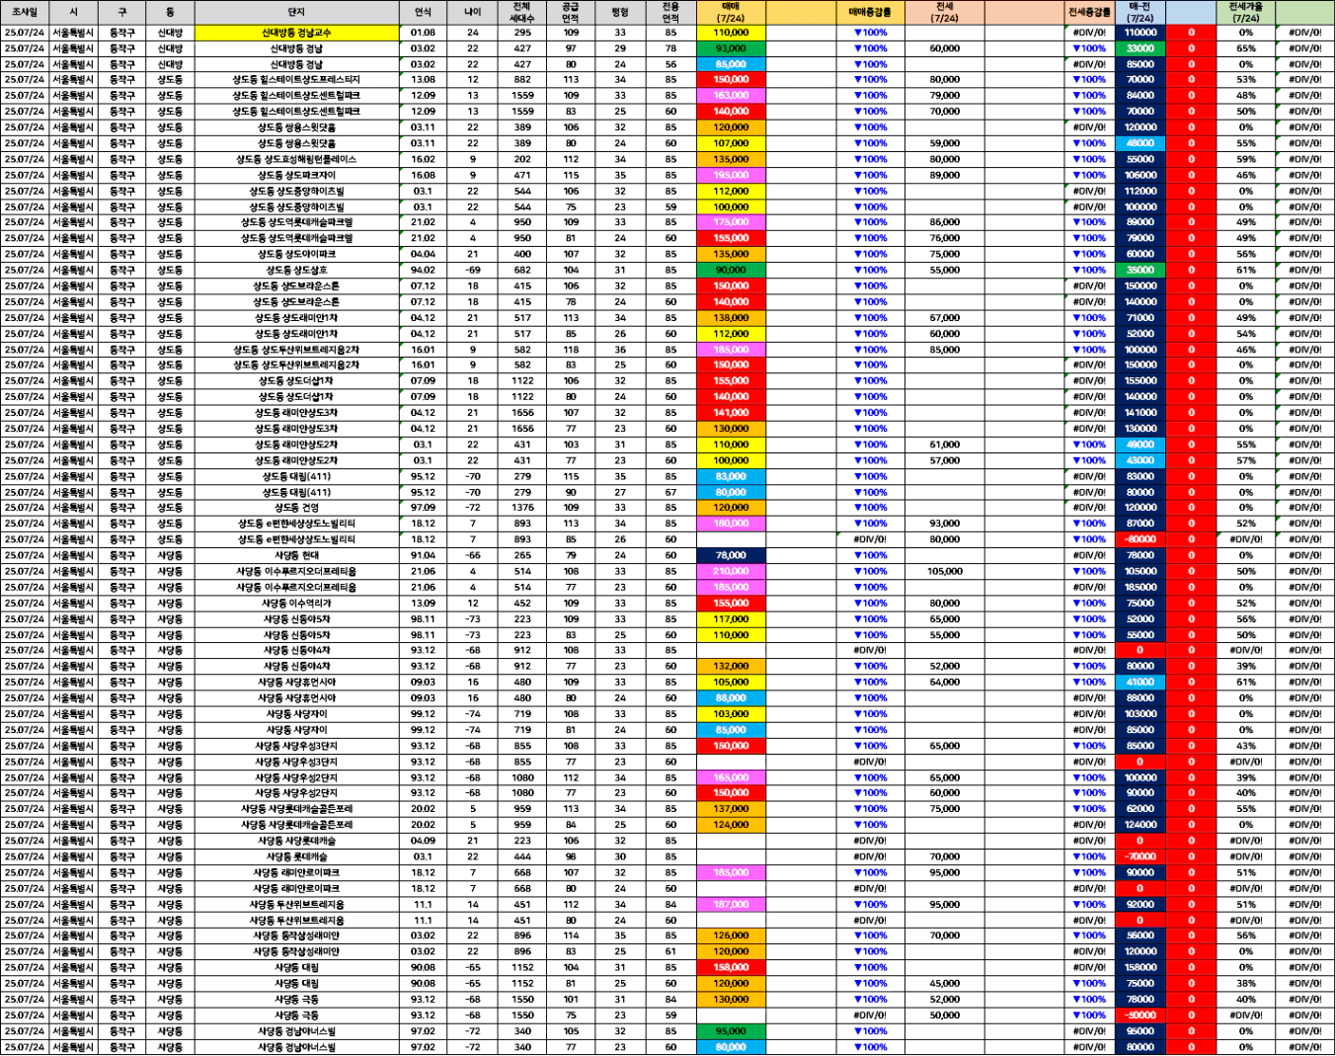Click the 매-전 (7/24) header cell

pos(1140,12)
